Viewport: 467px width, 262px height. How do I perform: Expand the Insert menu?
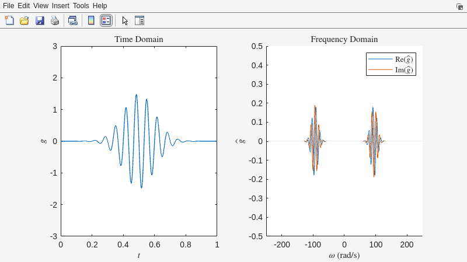(x=60, y=6)
